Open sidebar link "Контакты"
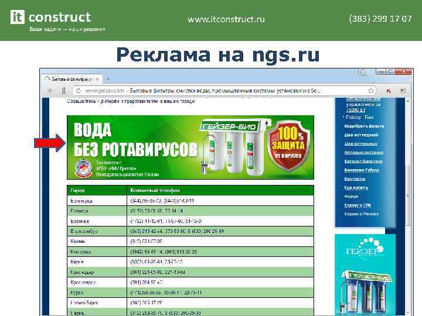 [355, 178]
